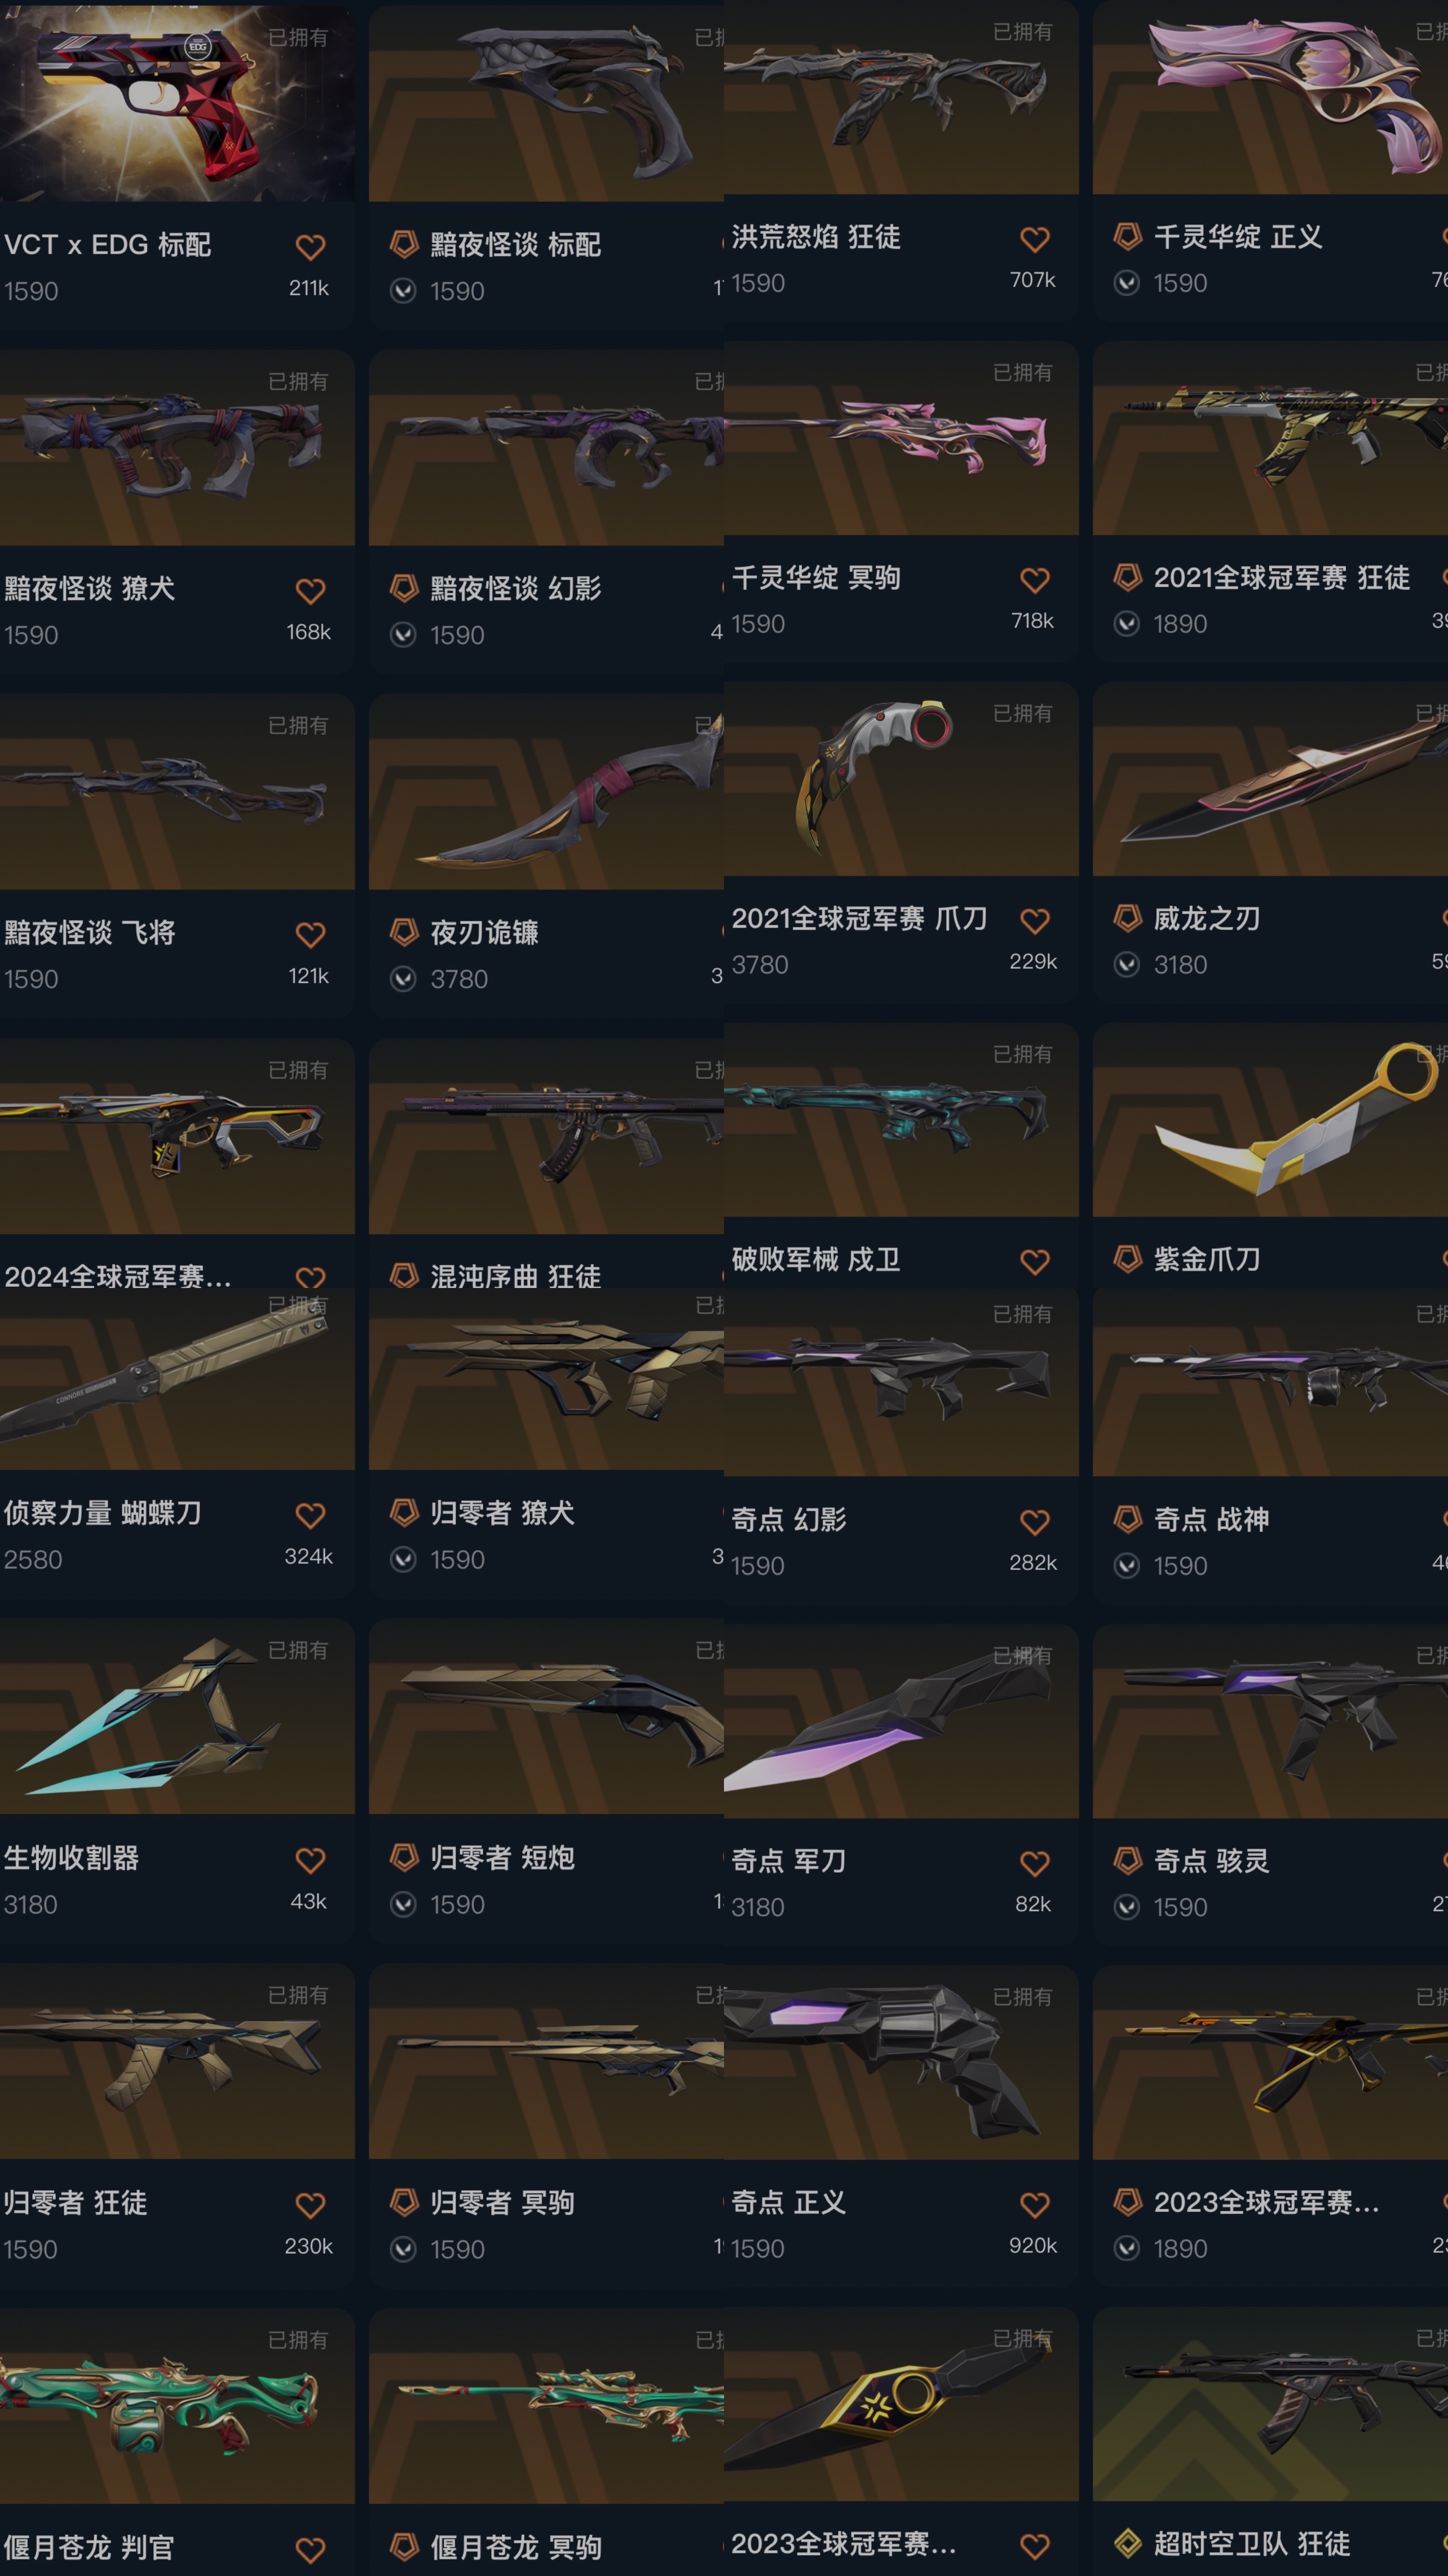Click heart next to 侦察力量 蝴蝶刀
The image size is (1448, 2576).
coord(310,1516)
